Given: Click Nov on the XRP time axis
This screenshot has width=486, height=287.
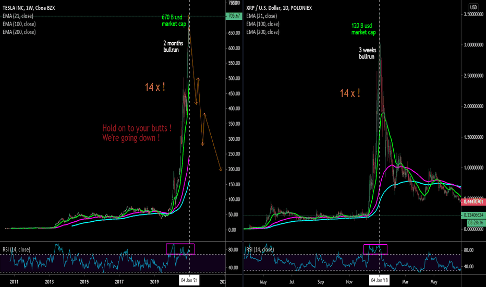Looking at the screenshot, I should pos(349,282).
